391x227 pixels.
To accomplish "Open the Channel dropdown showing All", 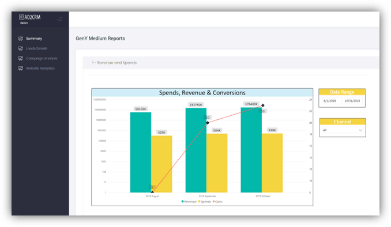I will click(343, 130).
